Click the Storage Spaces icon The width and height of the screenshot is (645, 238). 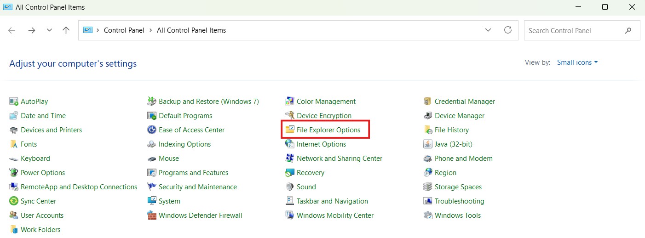pyautogui.click(x=427, y=187)
